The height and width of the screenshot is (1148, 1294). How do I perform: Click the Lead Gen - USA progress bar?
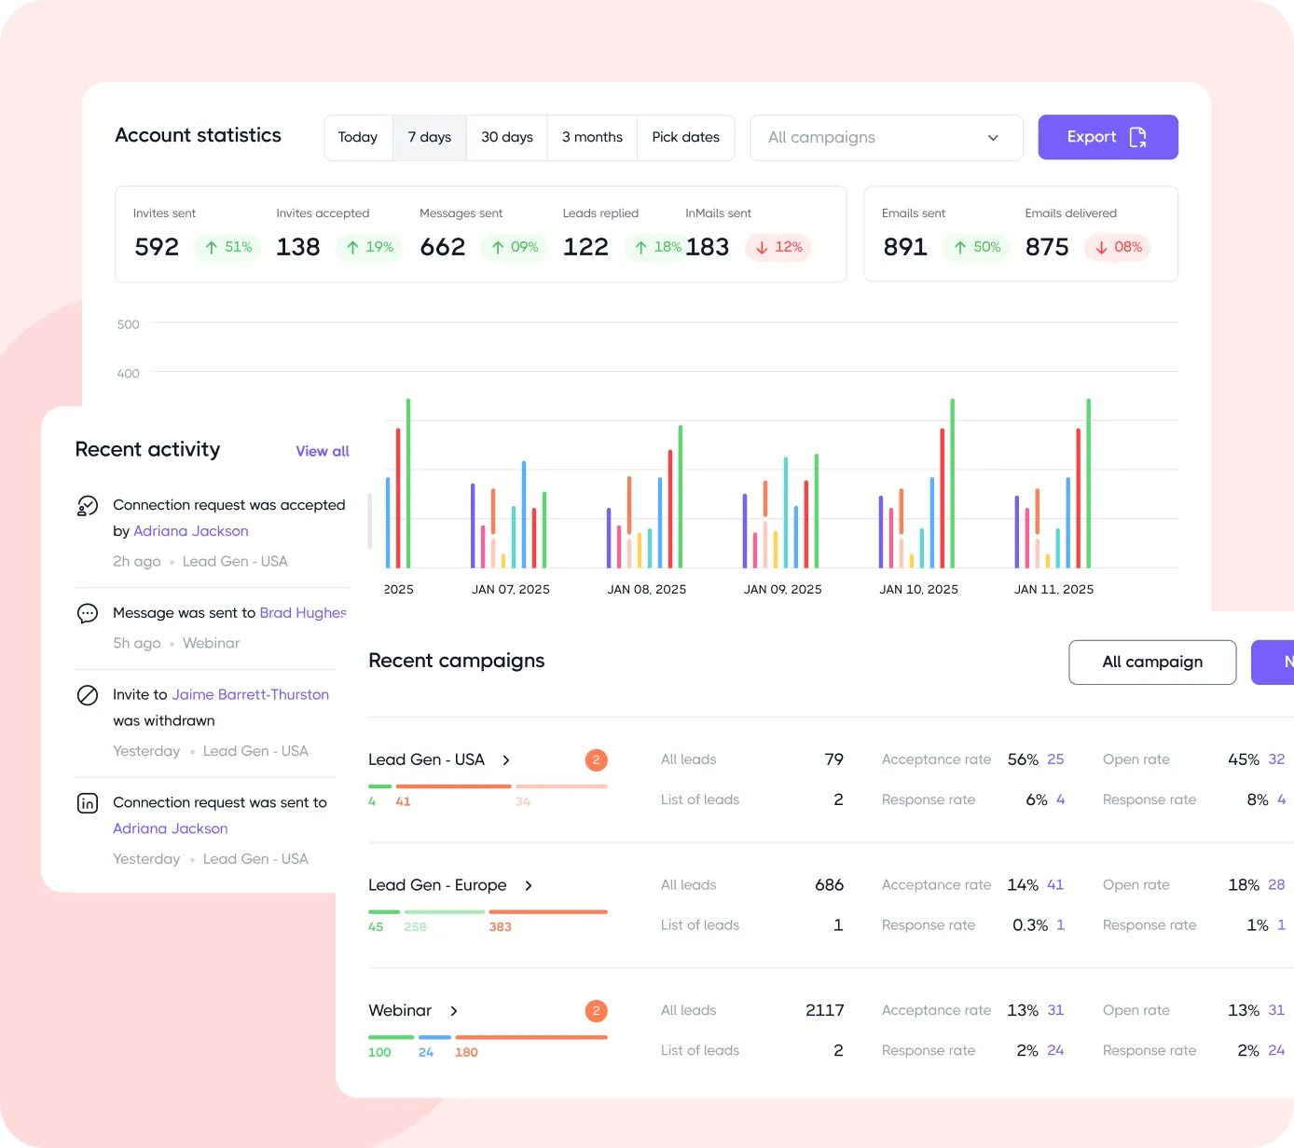pos(488,786)
